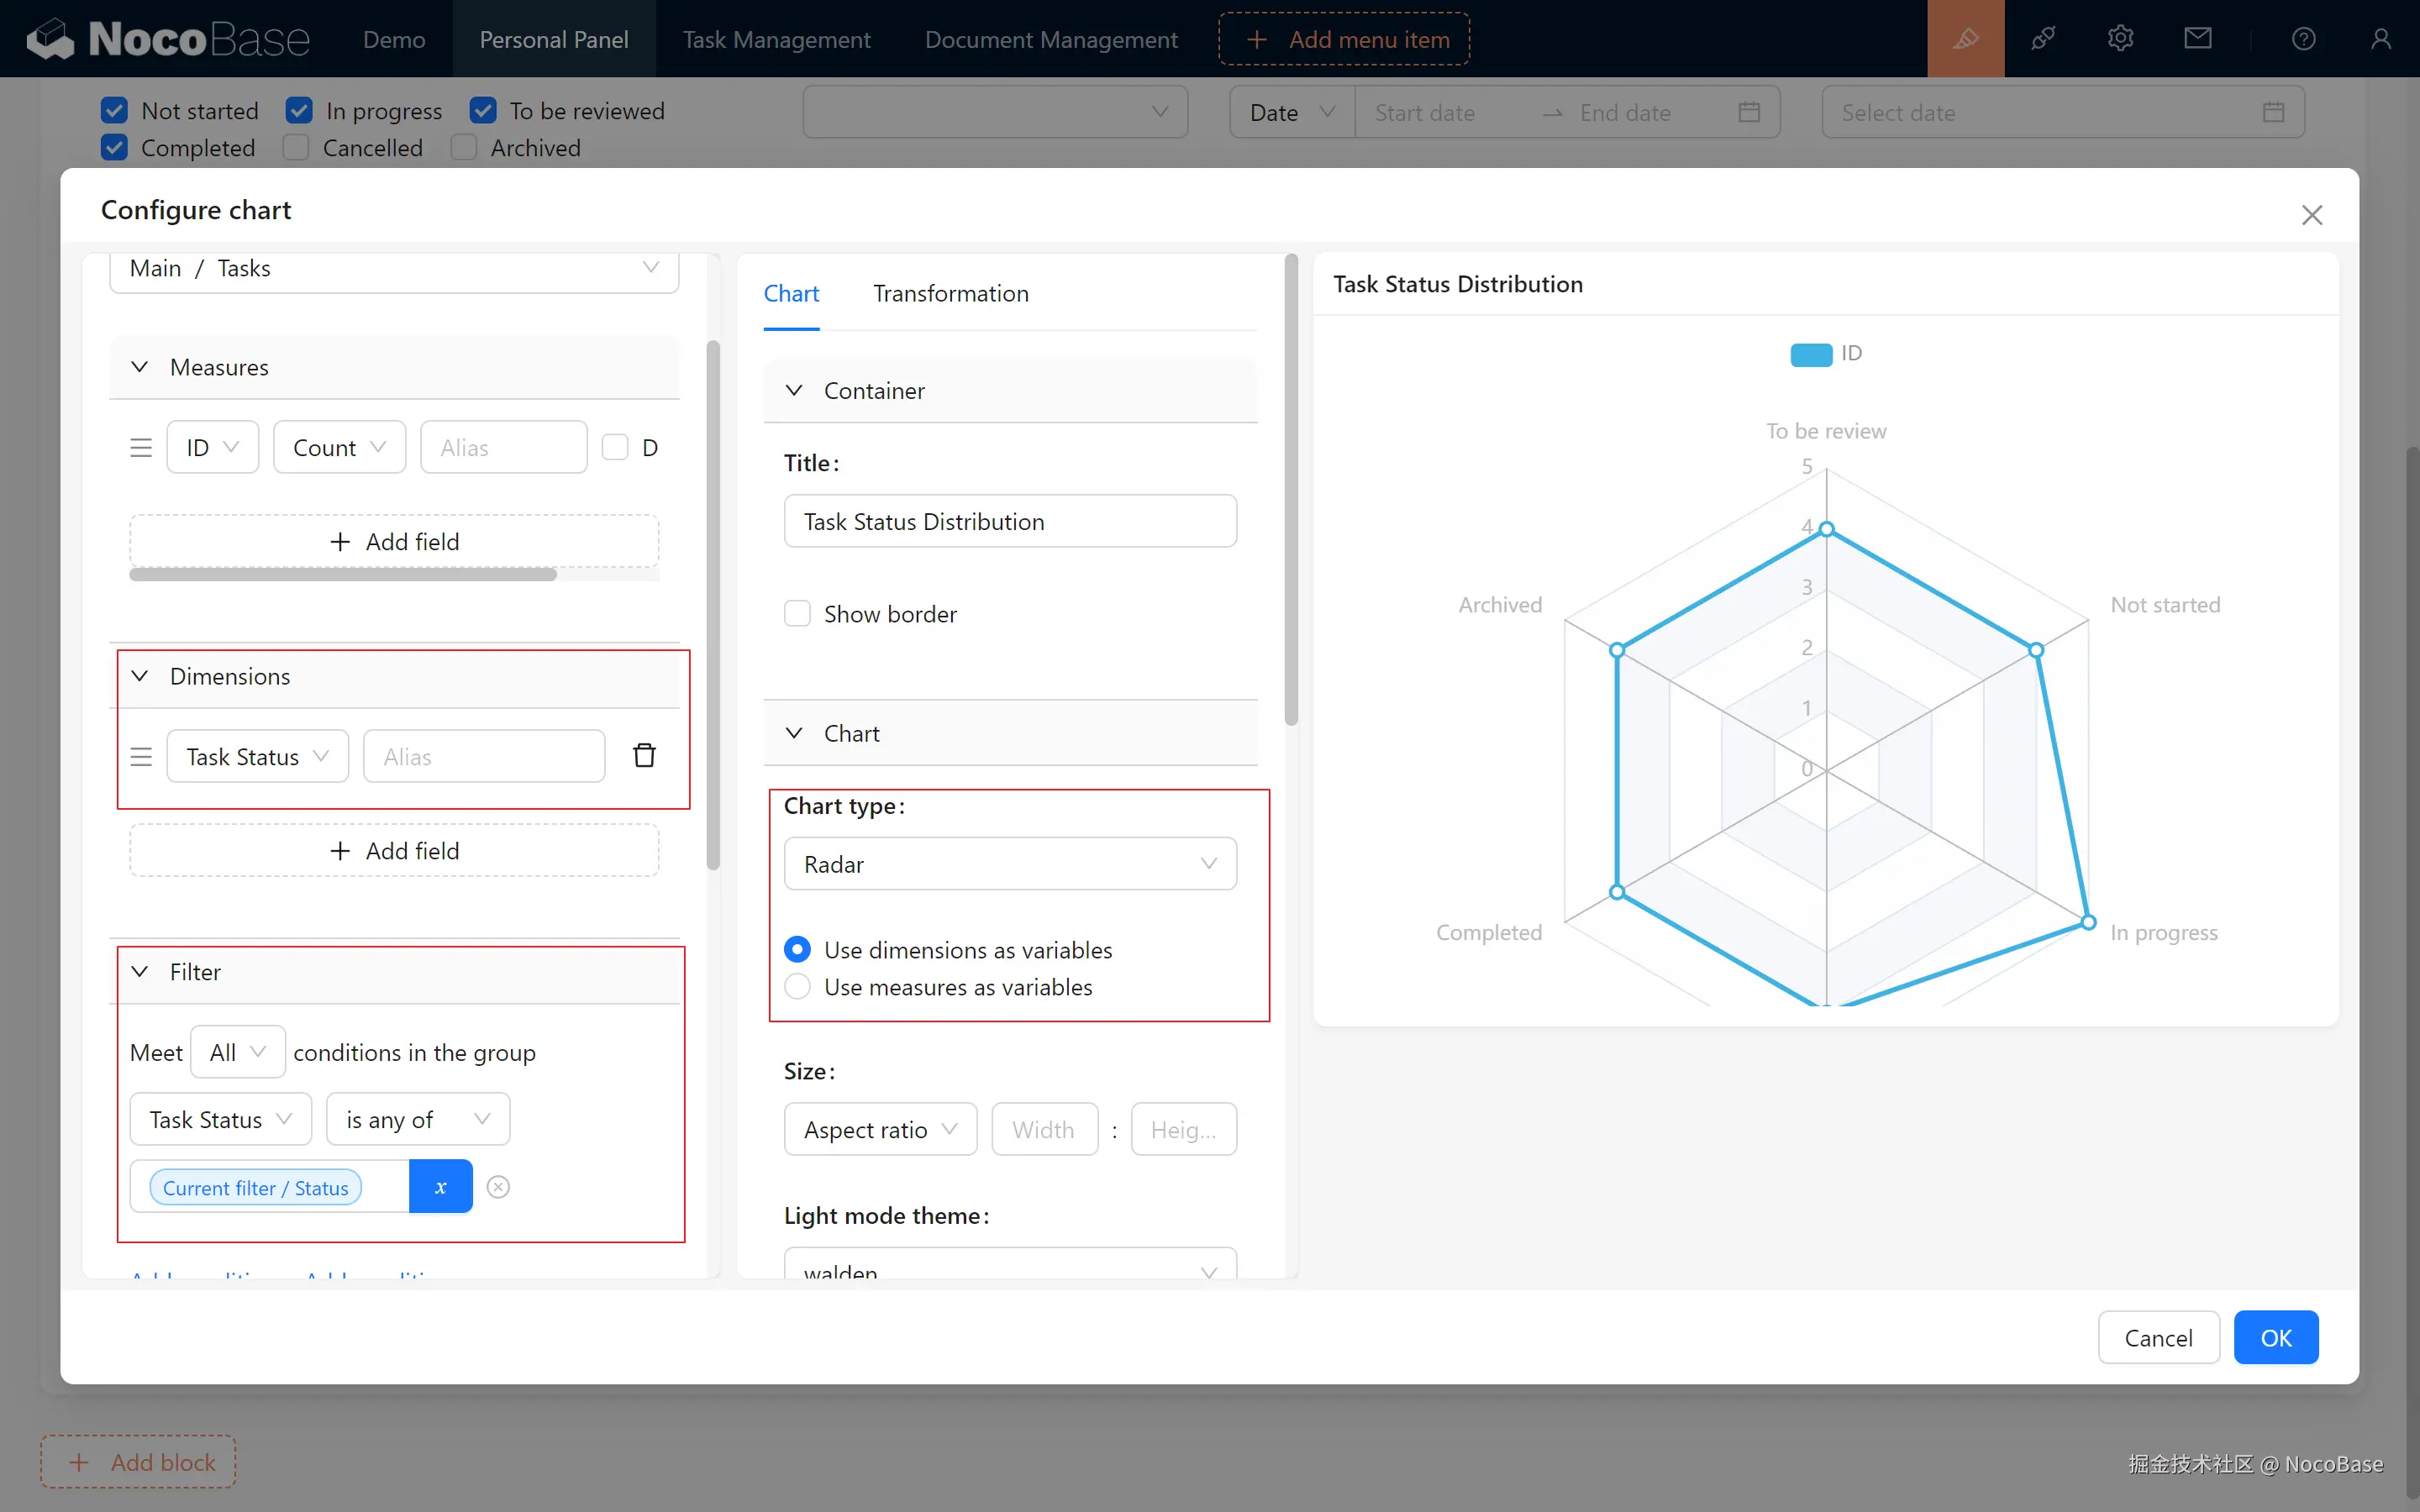The width and height of the screenshot is (2420, 1512).
Task: Click the blue variable x button in filter
Action: click(x=440, y=1187)
